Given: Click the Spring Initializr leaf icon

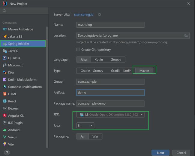Looking at the screenshot, I should (5, 44).
